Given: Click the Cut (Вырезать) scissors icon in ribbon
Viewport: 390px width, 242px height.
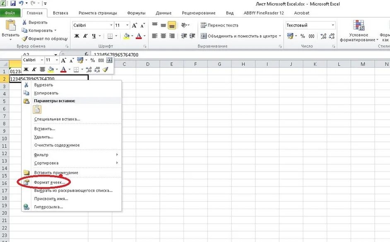Looking at the screenshot, I should coord(24,22).
